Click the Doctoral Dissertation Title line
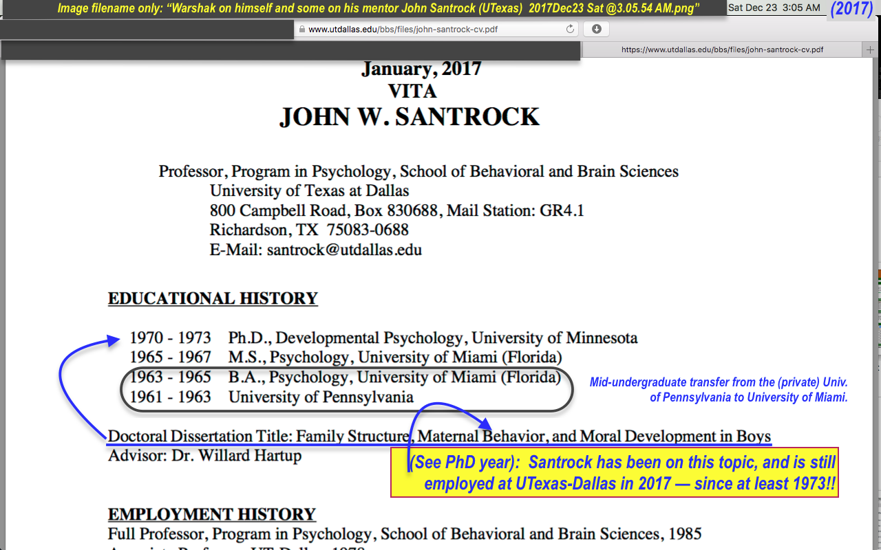 pyautogui.click(x=439, y=436)
